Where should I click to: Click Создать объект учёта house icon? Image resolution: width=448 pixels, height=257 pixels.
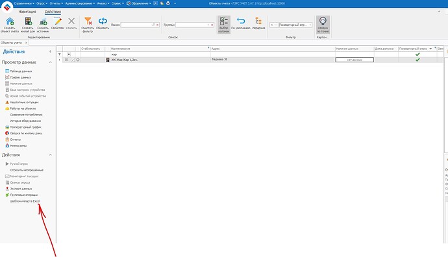coord(10,21)
